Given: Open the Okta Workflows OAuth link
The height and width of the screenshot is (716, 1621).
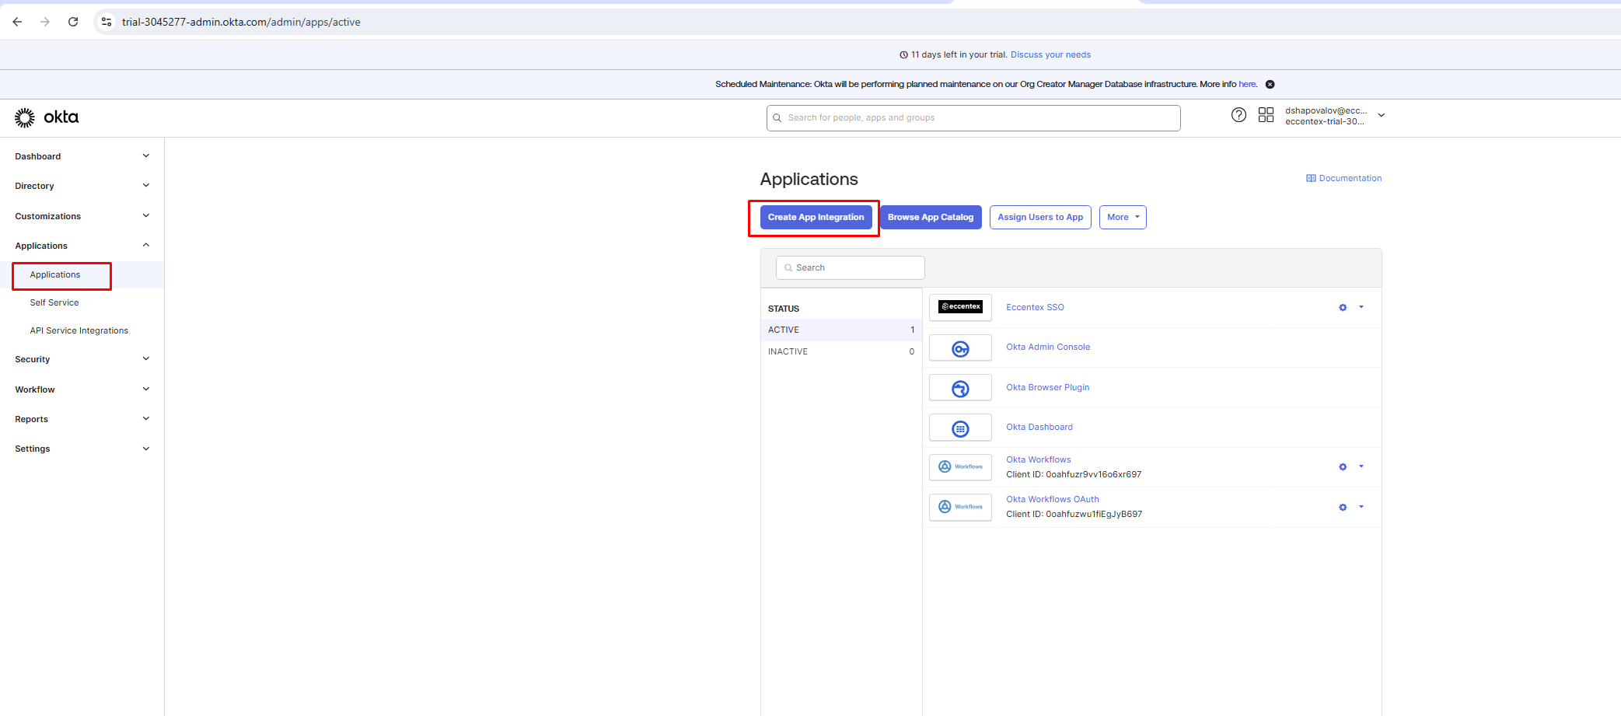Looking at the screenshot, I should [x=1053, y=499].
